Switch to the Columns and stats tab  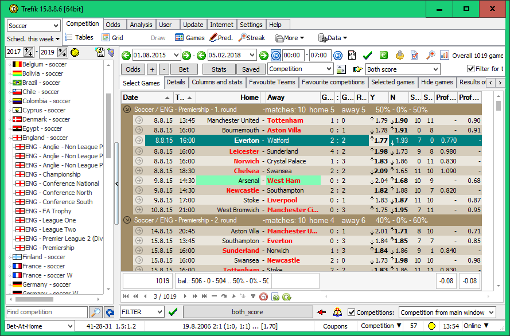[217, 82]
